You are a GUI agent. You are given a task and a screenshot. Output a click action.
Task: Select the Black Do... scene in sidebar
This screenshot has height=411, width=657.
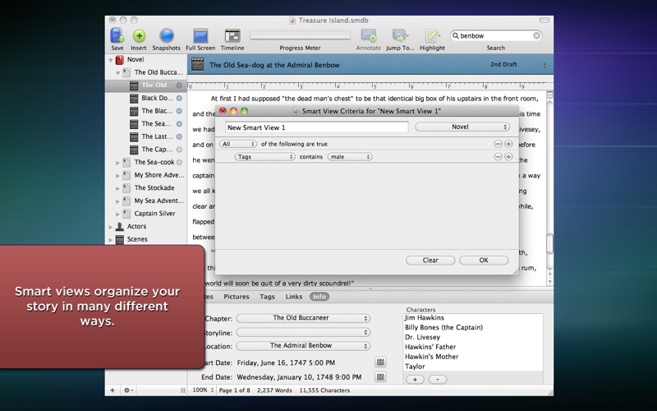pos(157,98)
